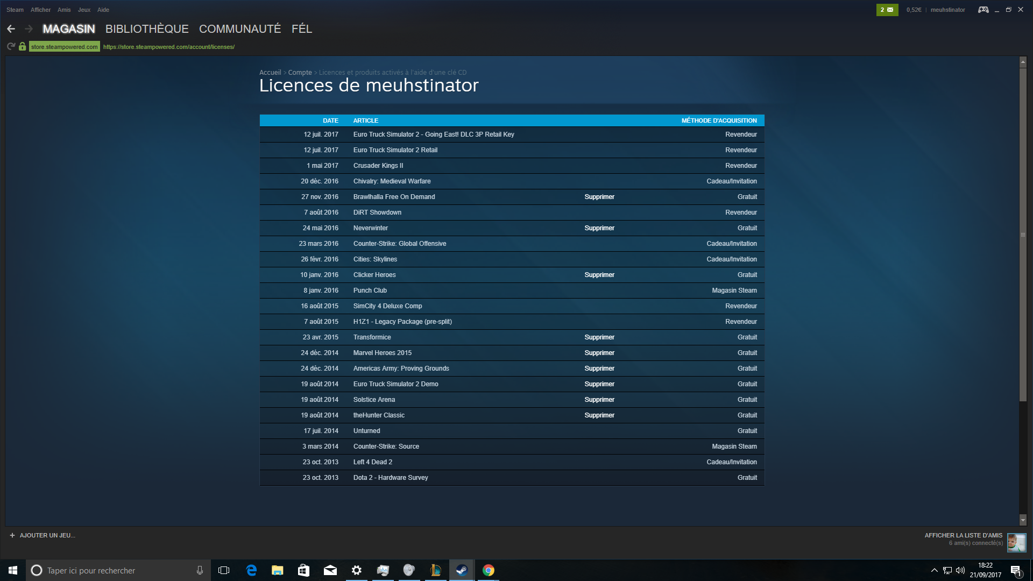The height and width of the screenshot is (581, 1033).
Task: Open the Amis menu
Action: point(64,10)
